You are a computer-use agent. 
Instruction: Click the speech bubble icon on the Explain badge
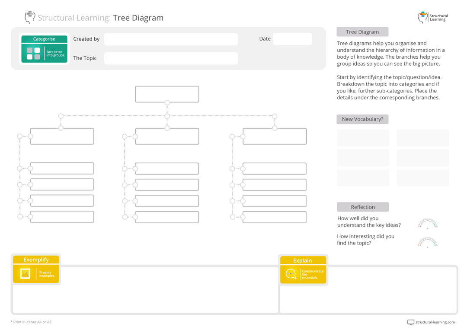[x=291, y=274]
